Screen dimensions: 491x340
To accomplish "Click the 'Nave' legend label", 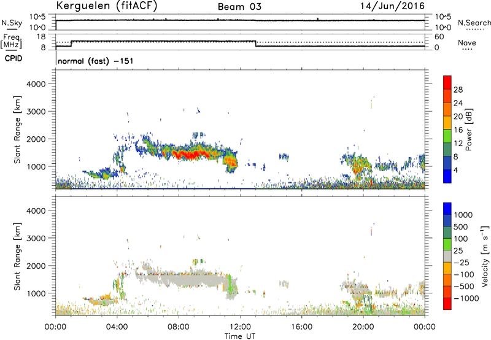I will point(467,43).
